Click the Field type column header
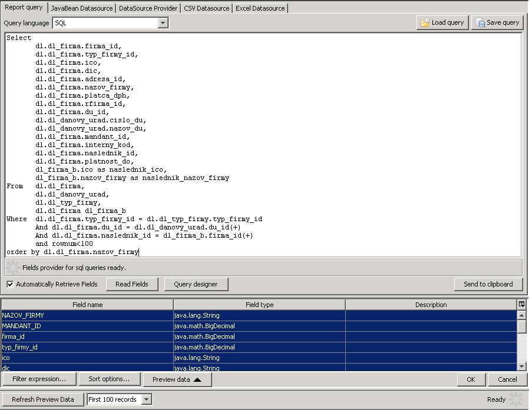529x410 pixels. click(x=259, y=305)
